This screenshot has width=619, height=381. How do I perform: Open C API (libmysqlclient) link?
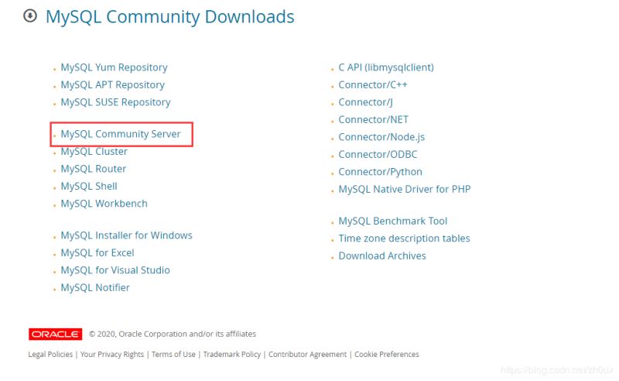(x=386, y=67)
